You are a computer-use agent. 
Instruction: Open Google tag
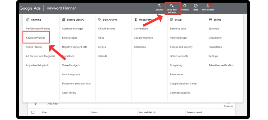176,65
